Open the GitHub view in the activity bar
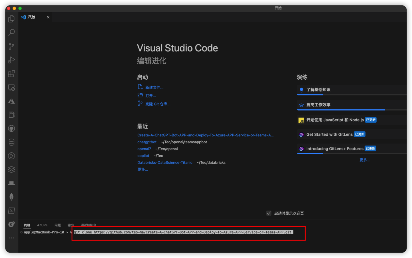Screen dimensions: 412x258 [x=11, y=128]
